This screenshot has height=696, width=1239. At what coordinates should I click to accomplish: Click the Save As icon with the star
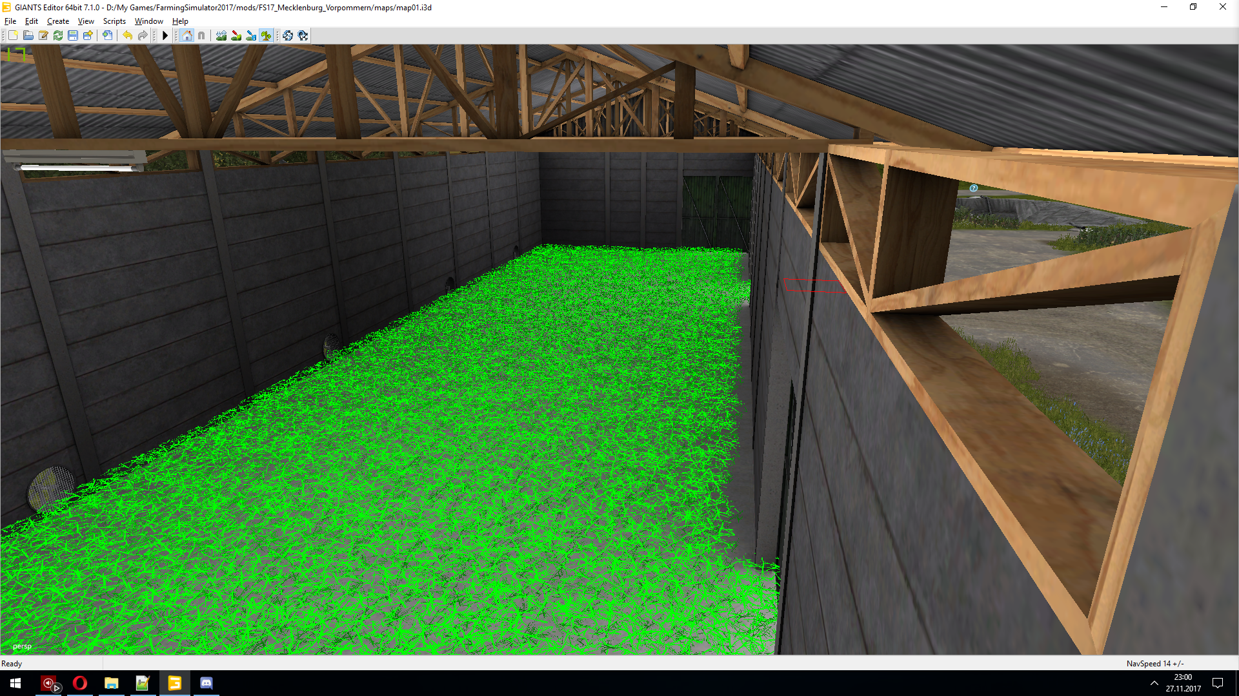pos(88,35)
